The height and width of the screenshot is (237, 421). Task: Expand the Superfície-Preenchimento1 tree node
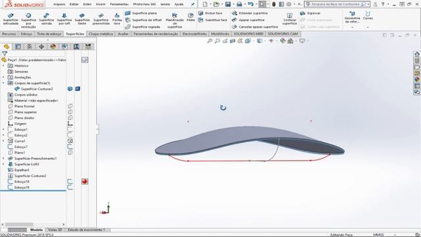tap(3, 158)
